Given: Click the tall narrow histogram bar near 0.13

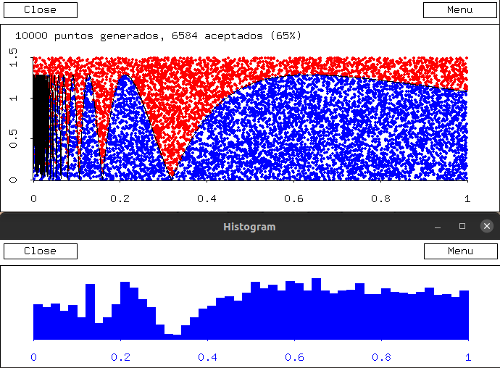Looking at the screenshot, I should 91,312.
